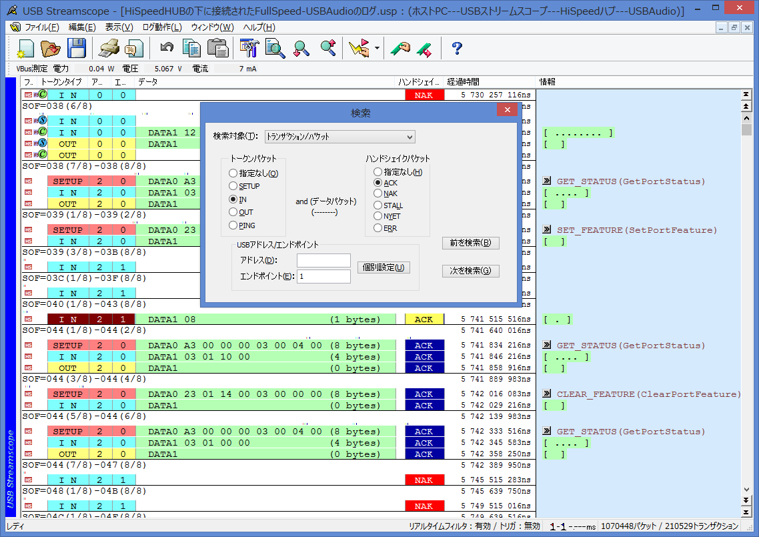Click the lightning bolt with flag toolbar icon
This screenshot has width=759, height=537.
coord(359,49)
